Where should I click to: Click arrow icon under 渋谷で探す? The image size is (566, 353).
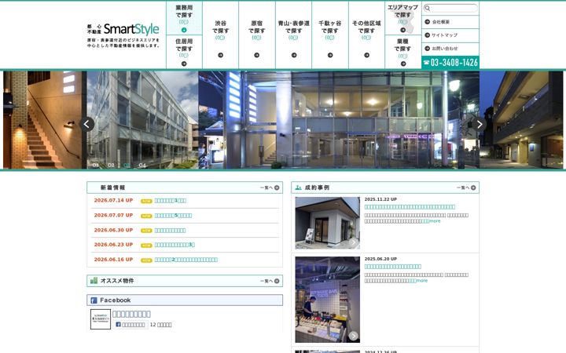pos(221,55)
